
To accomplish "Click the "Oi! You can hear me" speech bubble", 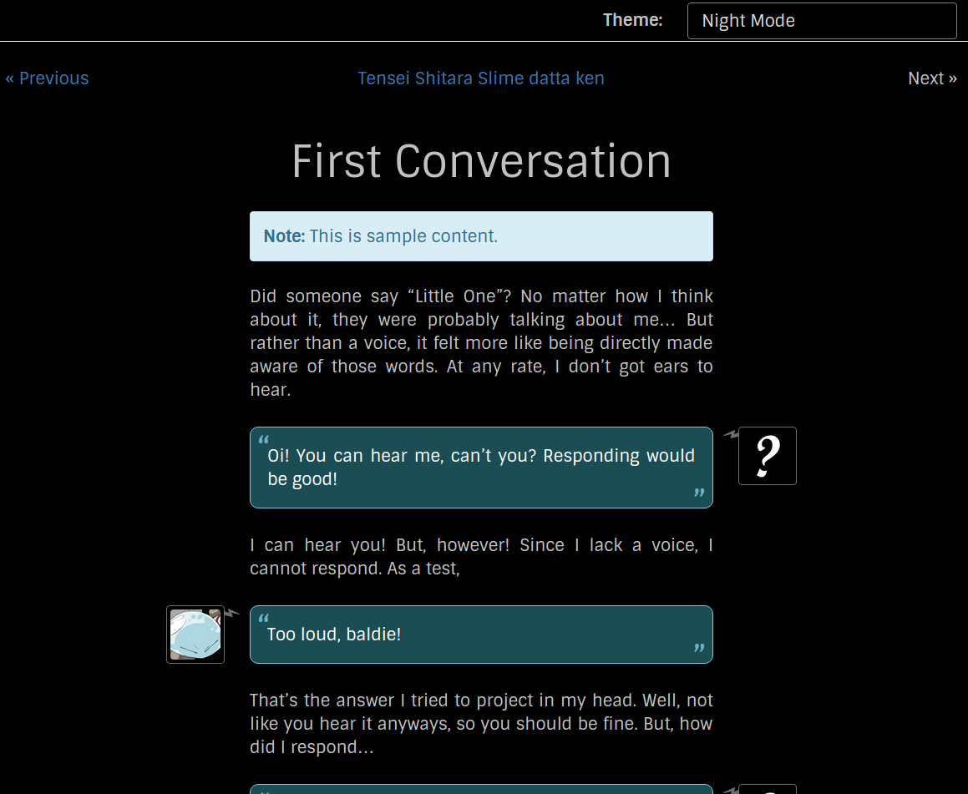I will (x=481, y=468).
